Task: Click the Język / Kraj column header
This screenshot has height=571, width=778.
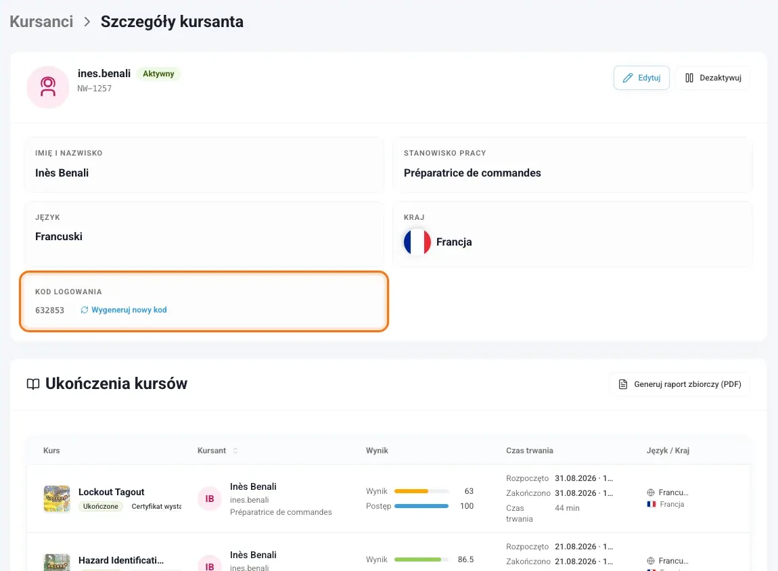Action: [x=668, y=451]
